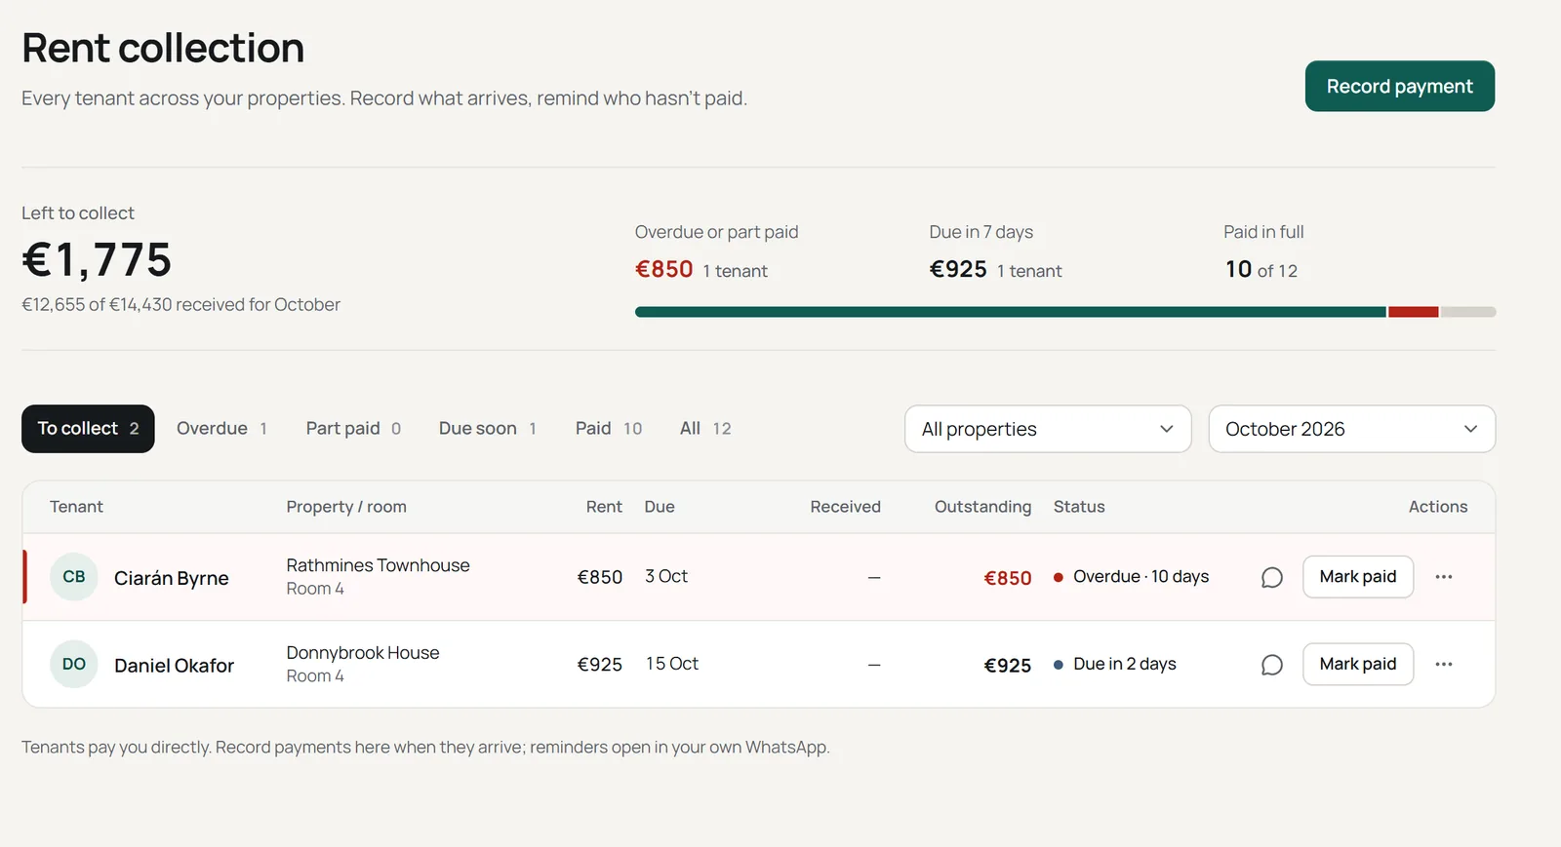This screenshot has height=847, width=1561.
Task: Click the Overdue · 10 days status
Action: click(1131, 577)
